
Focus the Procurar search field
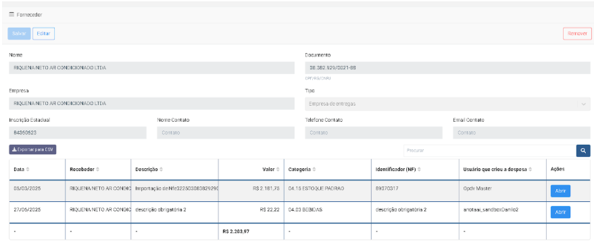pyautogui.click(x=490, y=151)
